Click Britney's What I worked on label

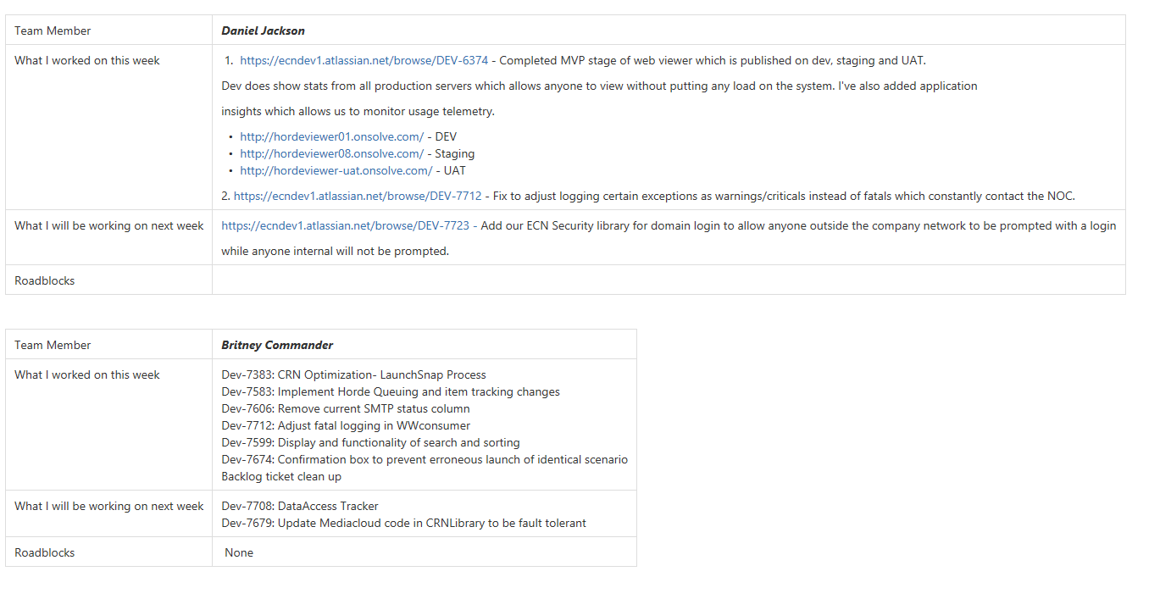click(x=87, y=374)
